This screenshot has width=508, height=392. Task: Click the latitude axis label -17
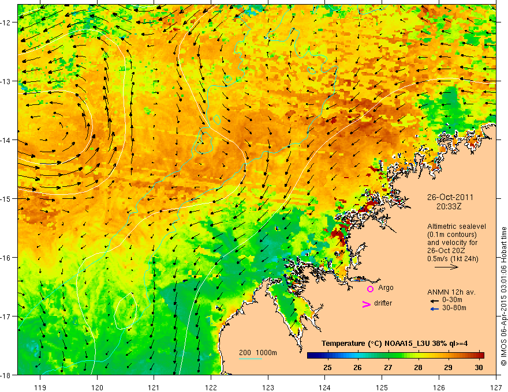(6, 316)
